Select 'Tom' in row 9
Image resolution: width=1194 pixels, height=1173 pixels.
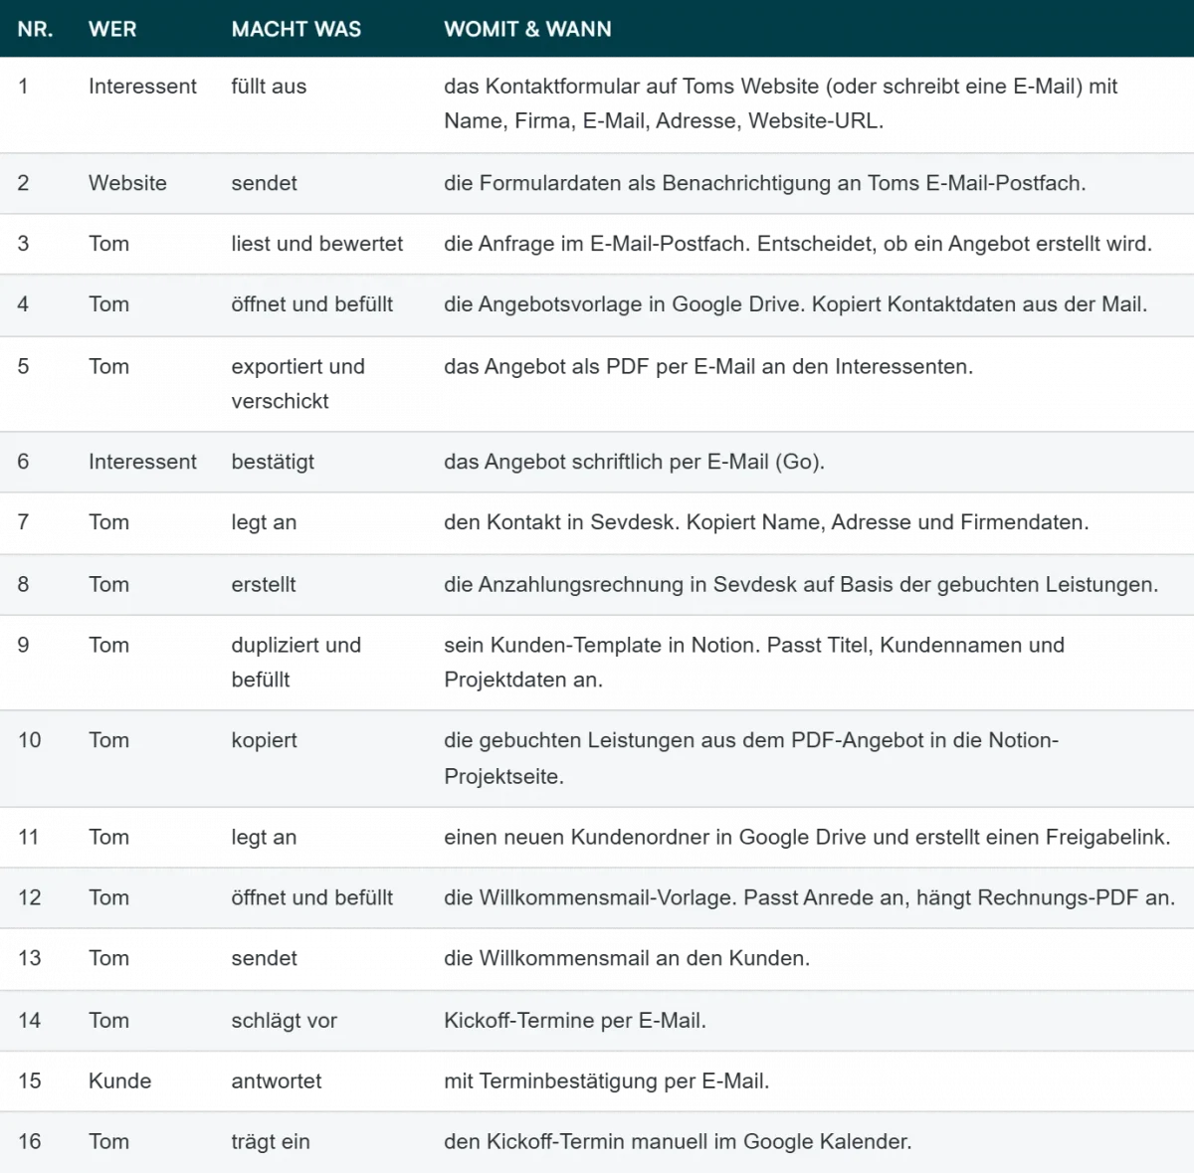pyautogui.click(x=108, y=646)
